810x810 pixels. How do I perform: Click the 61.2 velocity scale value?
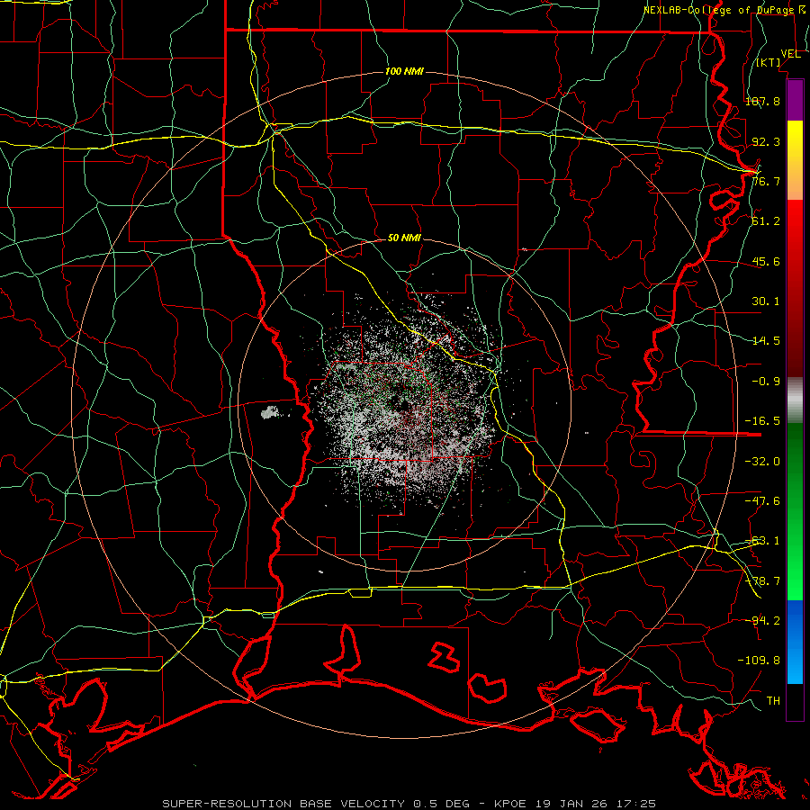click(766, 221)
